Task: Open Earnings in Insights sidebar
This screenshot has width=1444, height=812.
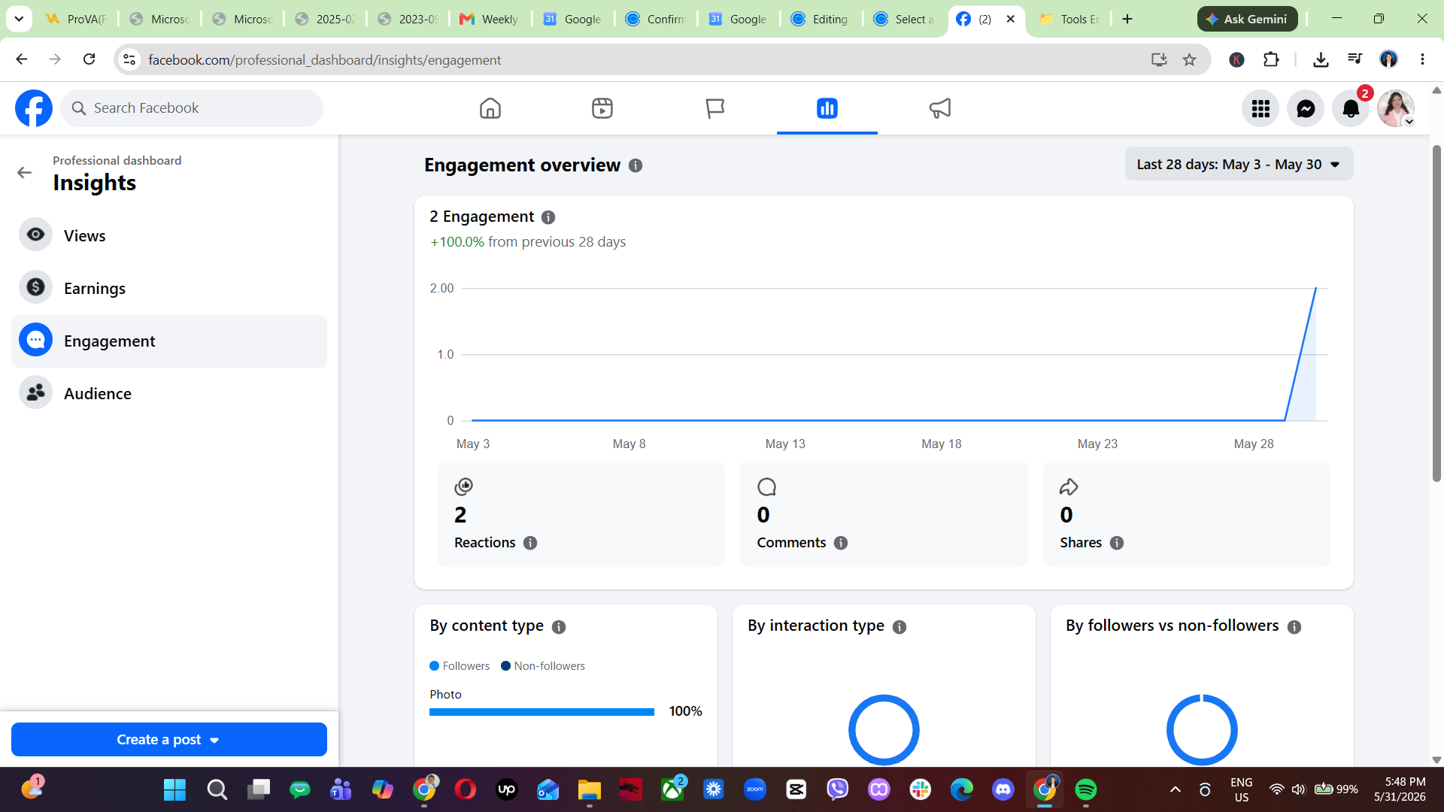Action: point(169,289)
